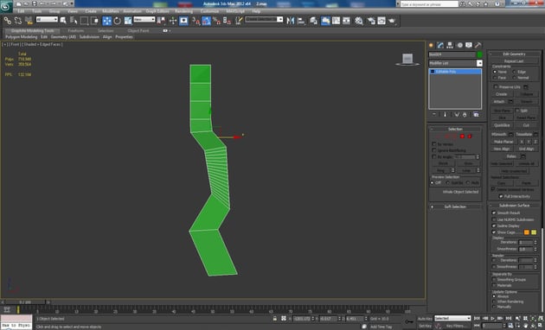This screenshot has height=330, width=545.
Task: Switch to the Freeform ribbon tab
Action: (x=76, y=31)
